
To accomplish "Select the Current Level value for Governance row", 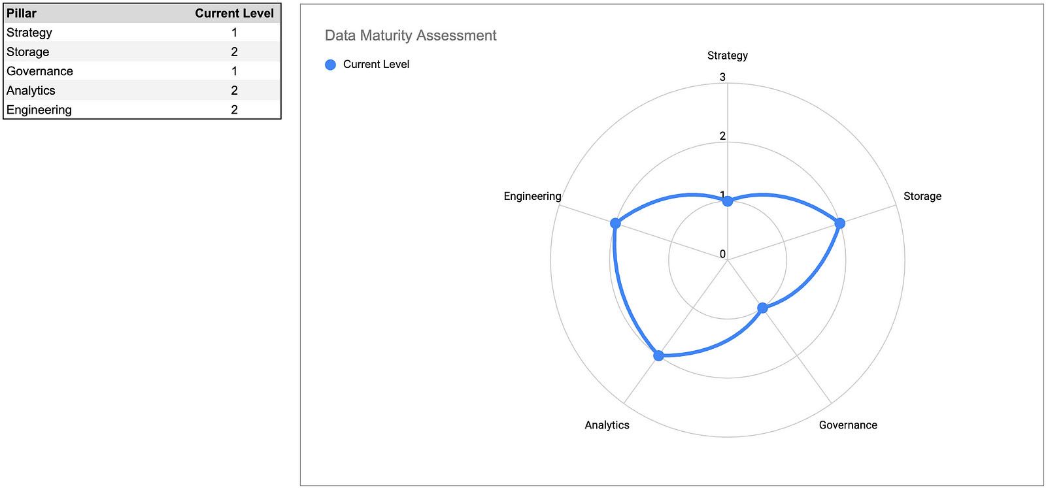I will [x=234, y=71].
